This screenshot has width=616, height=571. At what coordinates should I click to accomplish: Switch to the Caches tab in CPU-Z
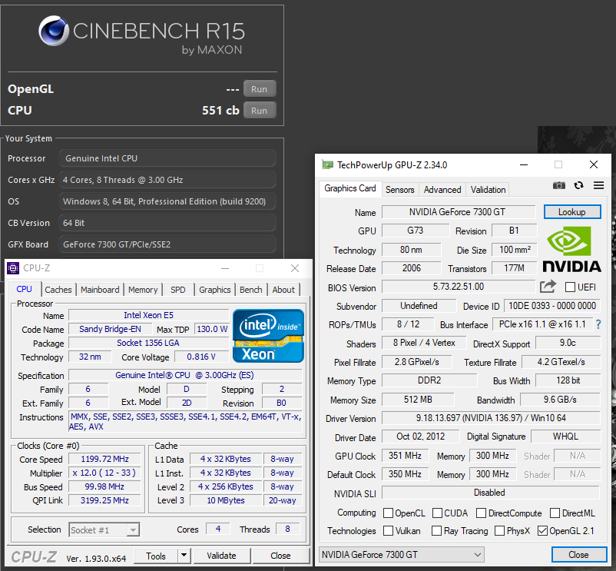pyautogui.click(x=58, y=290)
